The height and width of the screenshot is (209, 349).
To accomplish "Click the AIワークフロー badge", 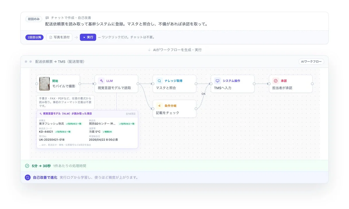I will [311, 62].
